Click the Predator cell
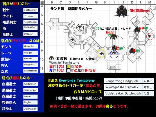 31,65
